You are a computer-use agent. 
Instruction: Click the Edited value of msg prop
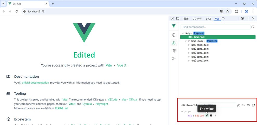pyautogui.click(x=199, y=116)
